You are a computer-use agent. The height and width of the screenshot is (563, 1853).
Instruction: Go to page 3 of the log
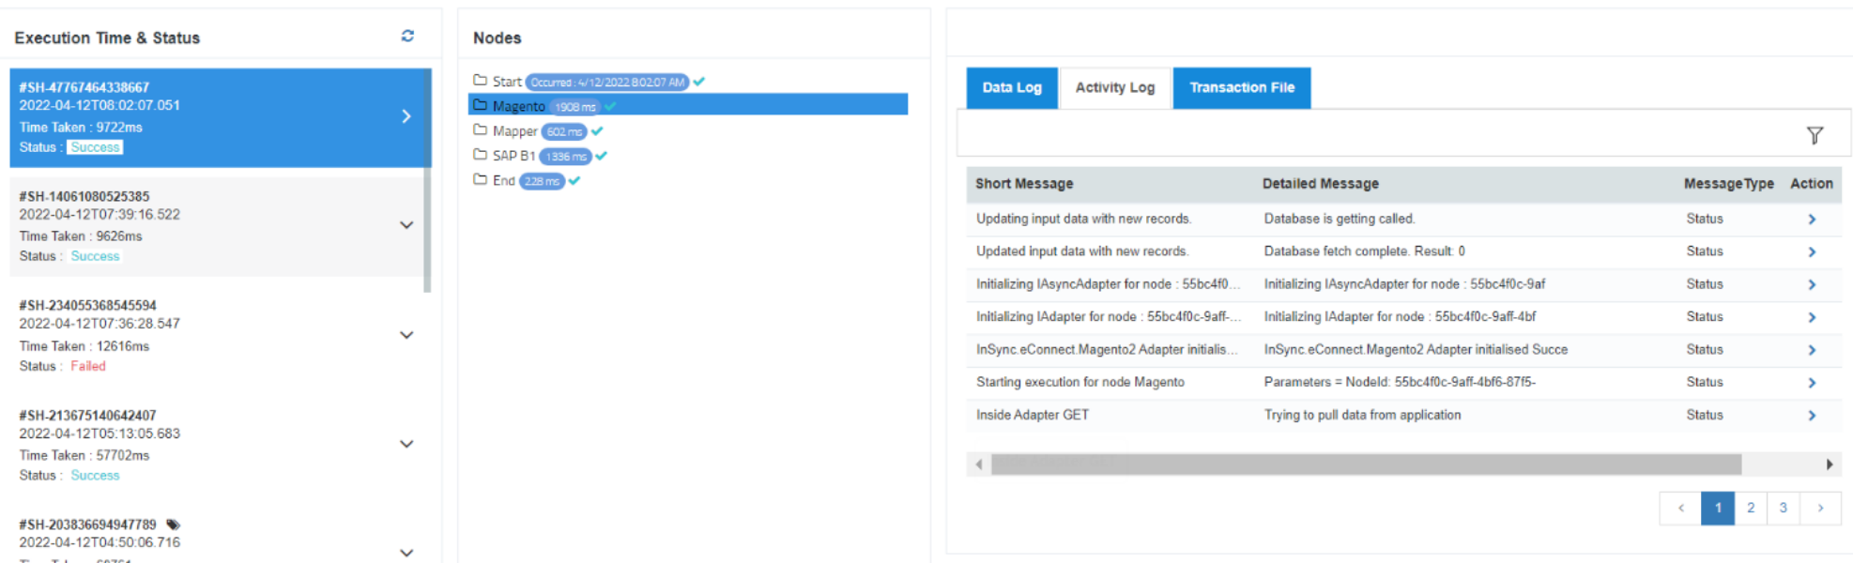(1783, 508)
